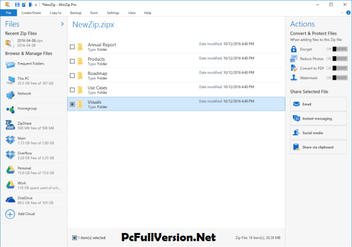The image size is (352, 247).
Task: Click the 1 item(s) selected status text
Action: tap(92, 238)
